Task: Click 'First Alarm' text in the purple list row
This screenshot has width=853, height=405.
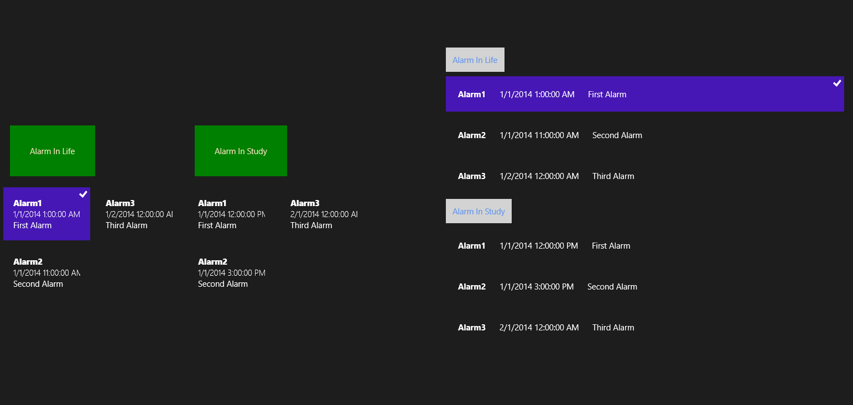Action: point(607,94)
